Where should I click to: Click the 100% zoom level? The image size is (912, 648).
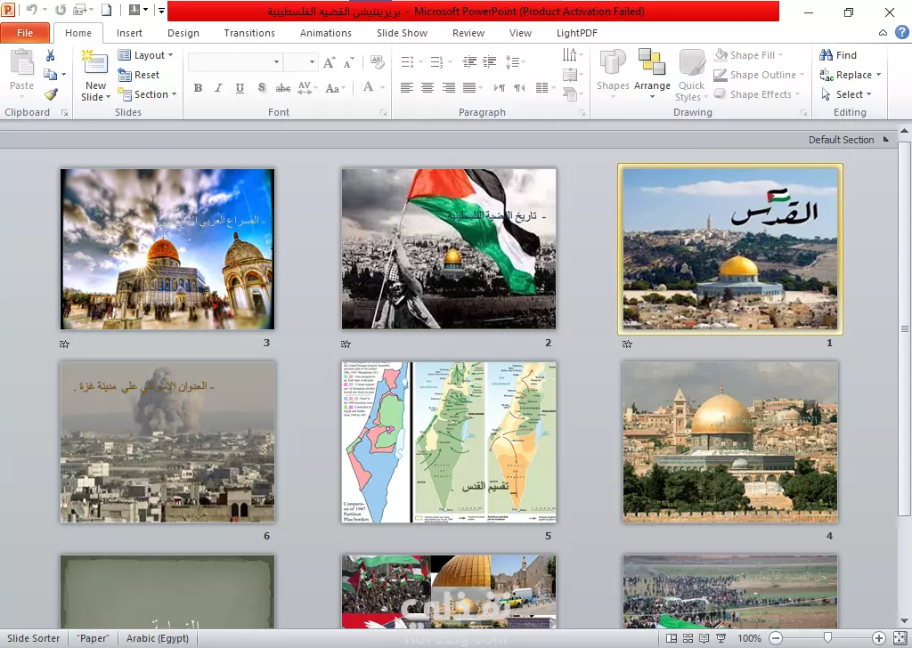[749, 638]
